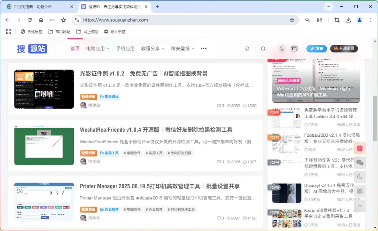Go back to the previous page
378x231 pixels.
[x=7, y=20]
